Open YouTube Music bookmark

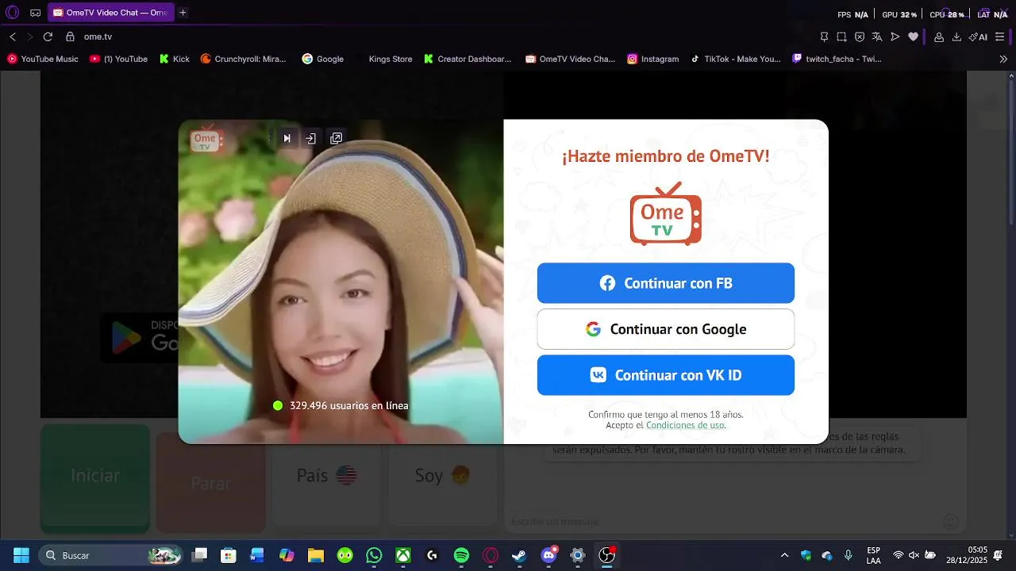tap(43, 59)
